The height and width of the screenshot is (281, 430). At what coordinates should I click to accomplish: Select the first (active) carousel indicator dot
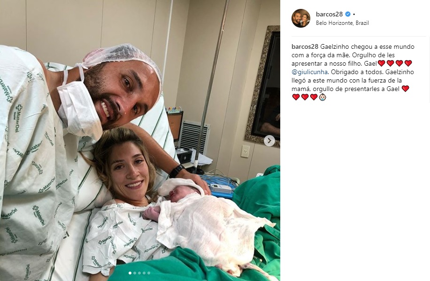tap(130, 273)
